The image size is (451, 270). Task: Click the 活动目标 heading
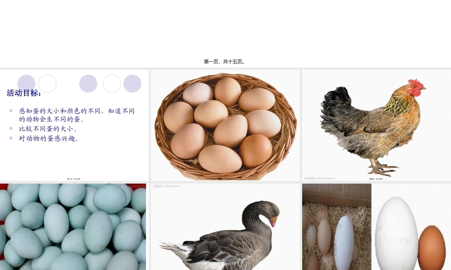click(x=24, y=93)
